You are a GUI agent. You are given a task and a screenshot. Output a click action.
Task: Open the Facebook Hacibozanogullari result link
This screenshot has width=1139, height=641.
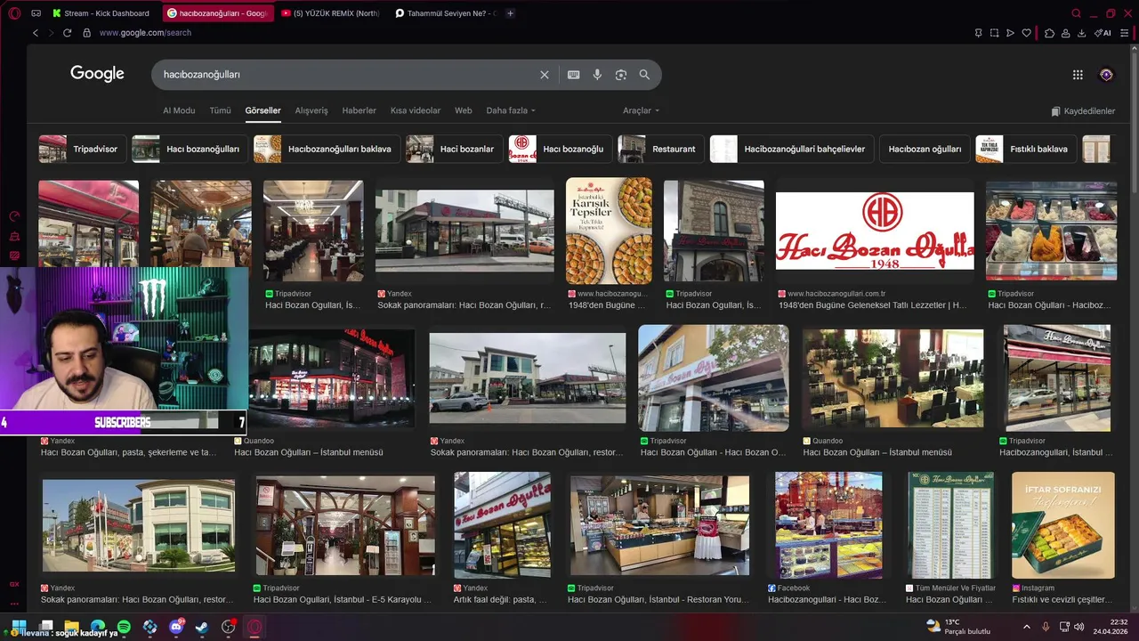[x=827, y=600]
